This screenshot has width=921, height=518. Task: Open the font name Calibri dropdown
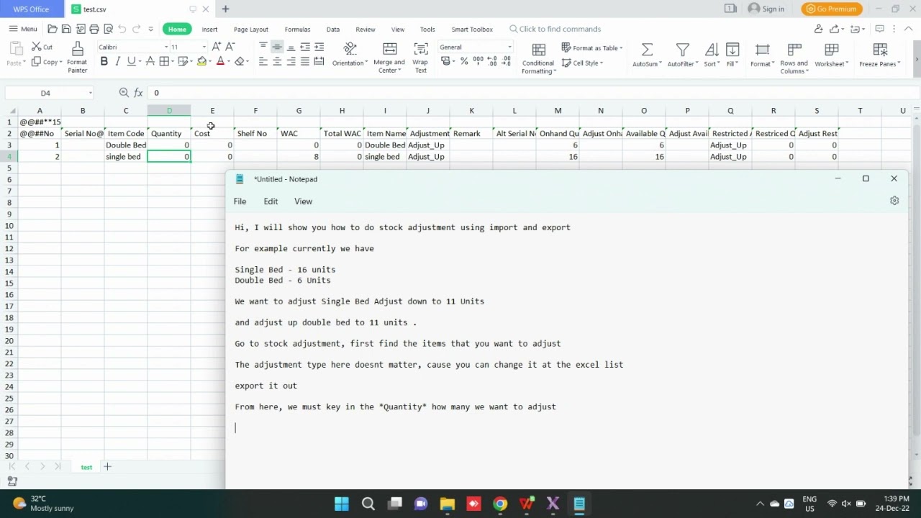[166, 47]
